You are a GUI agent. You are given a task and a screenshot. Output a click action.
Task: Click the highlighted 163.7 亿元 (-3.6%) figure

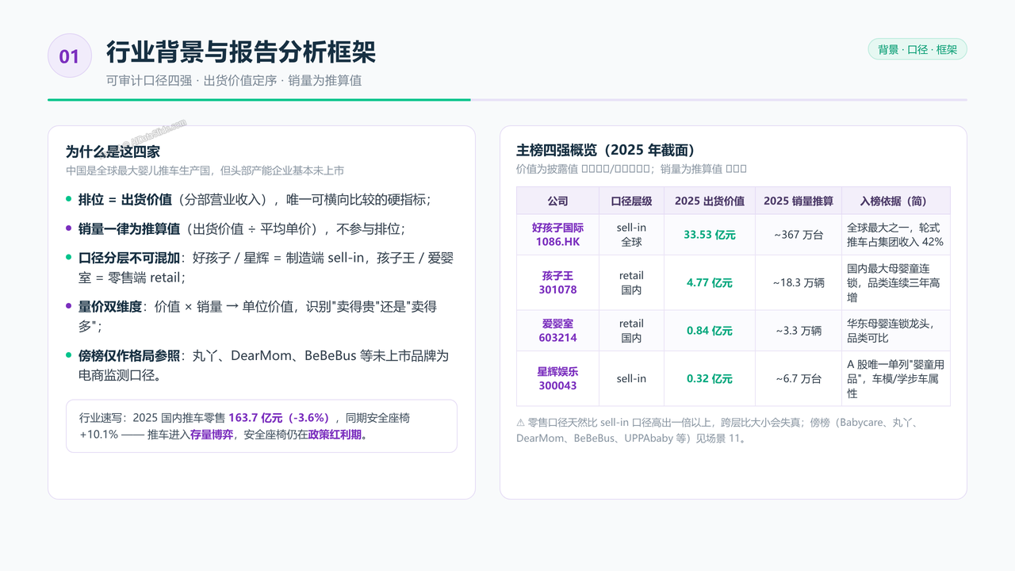click(278, 417)
